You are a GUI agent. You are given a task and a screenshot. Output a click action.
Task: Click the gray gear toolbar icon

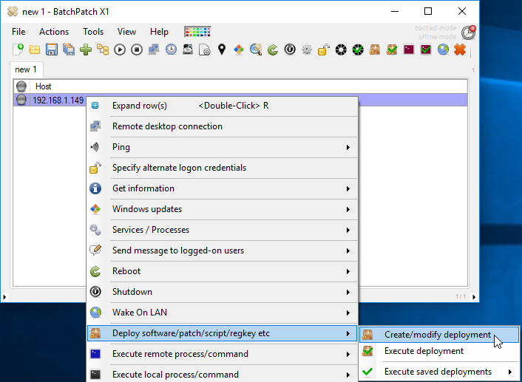pos(307,50)
